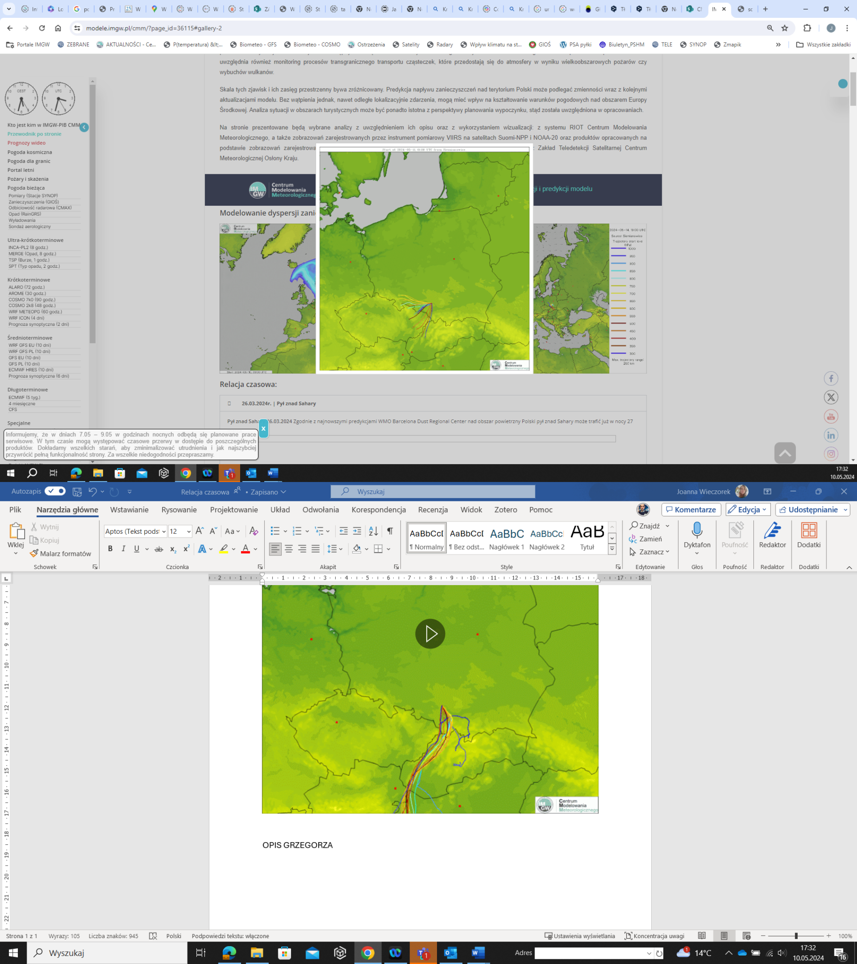
Task: Expand the Styles gallery more arrow
Action: 612,548
